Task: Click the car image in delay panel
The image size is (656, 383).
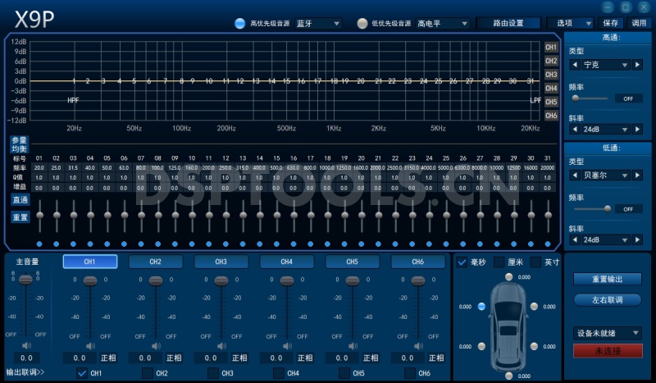Action: click(x=508, y=324)
